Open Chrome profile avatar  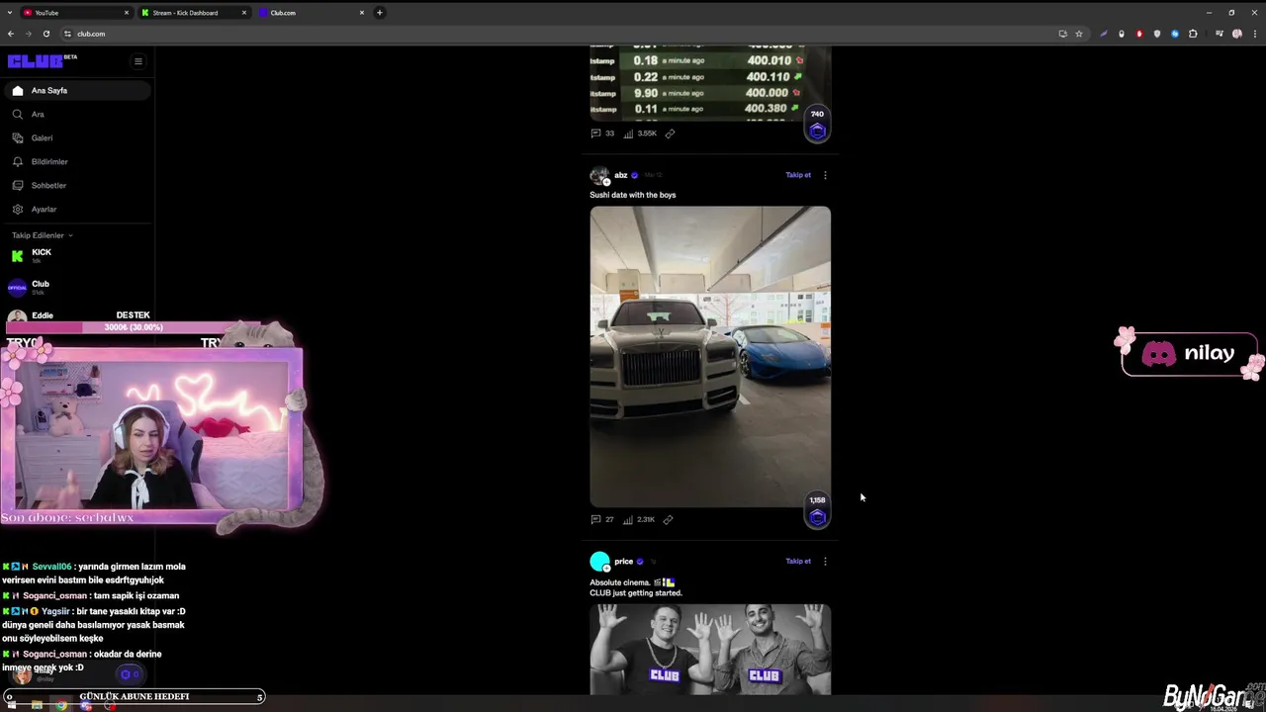pos(1237,34)
